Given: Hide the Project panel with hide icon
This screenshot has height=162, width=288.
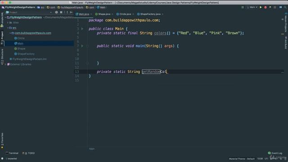Looking at the screenshot, I should coord(71,12).
